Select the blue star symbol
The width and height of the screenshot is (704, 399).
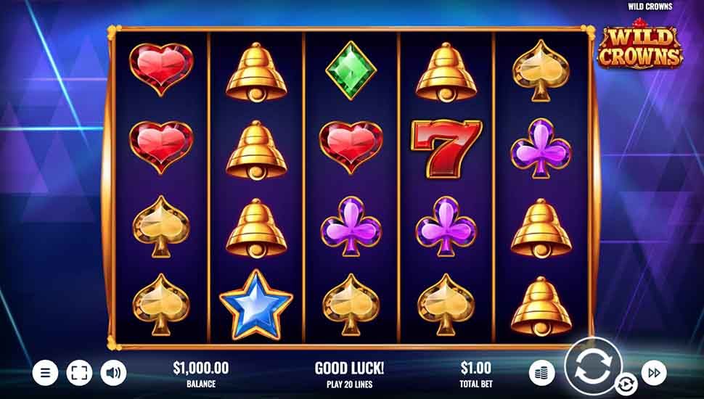click(x=256, y=305)
